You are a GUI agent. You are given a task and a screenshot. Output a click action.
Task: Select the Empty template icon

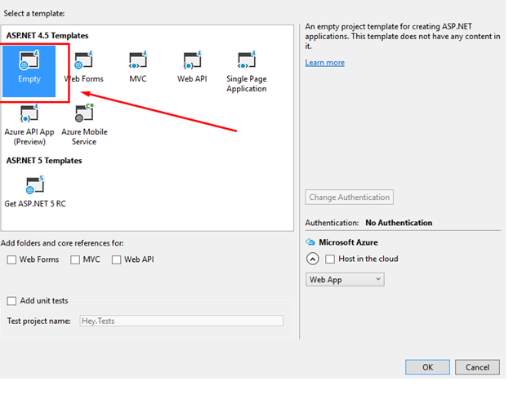29,60
